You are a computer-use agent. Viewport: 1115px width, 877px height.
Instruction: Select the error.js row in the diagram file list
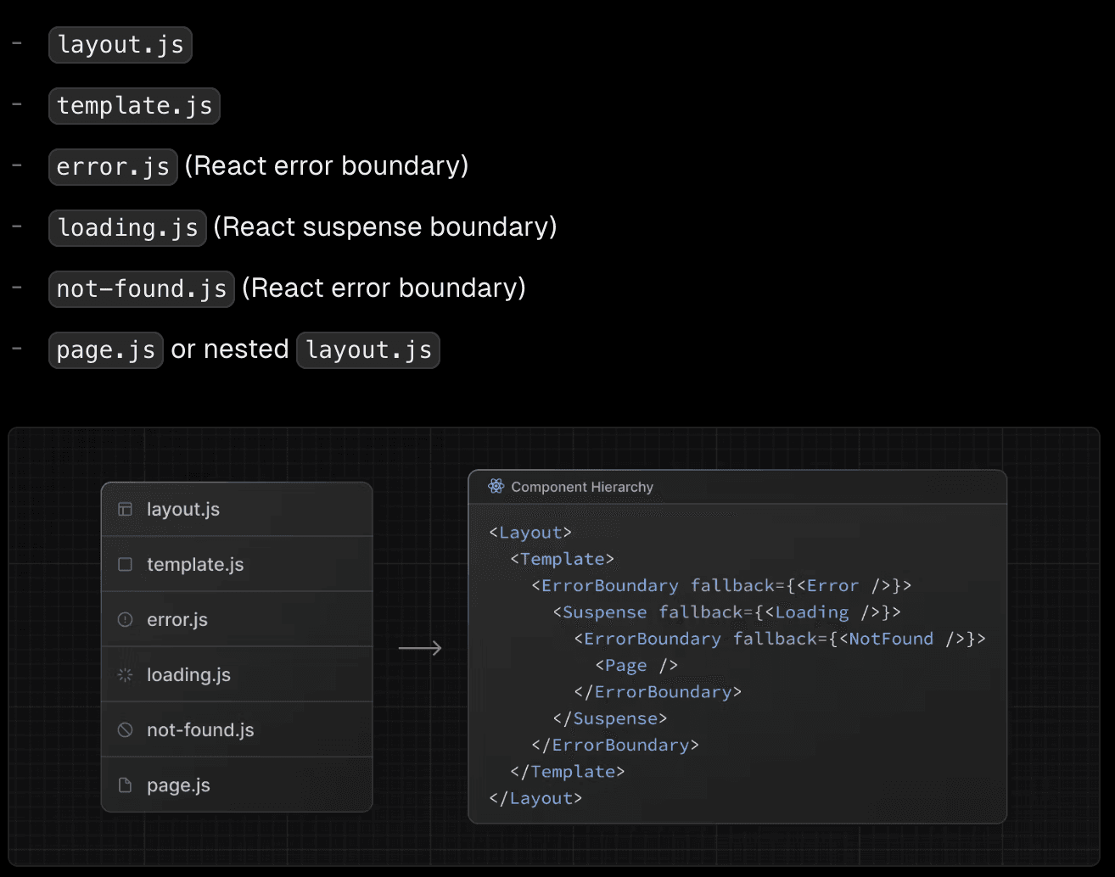[237, 619]
